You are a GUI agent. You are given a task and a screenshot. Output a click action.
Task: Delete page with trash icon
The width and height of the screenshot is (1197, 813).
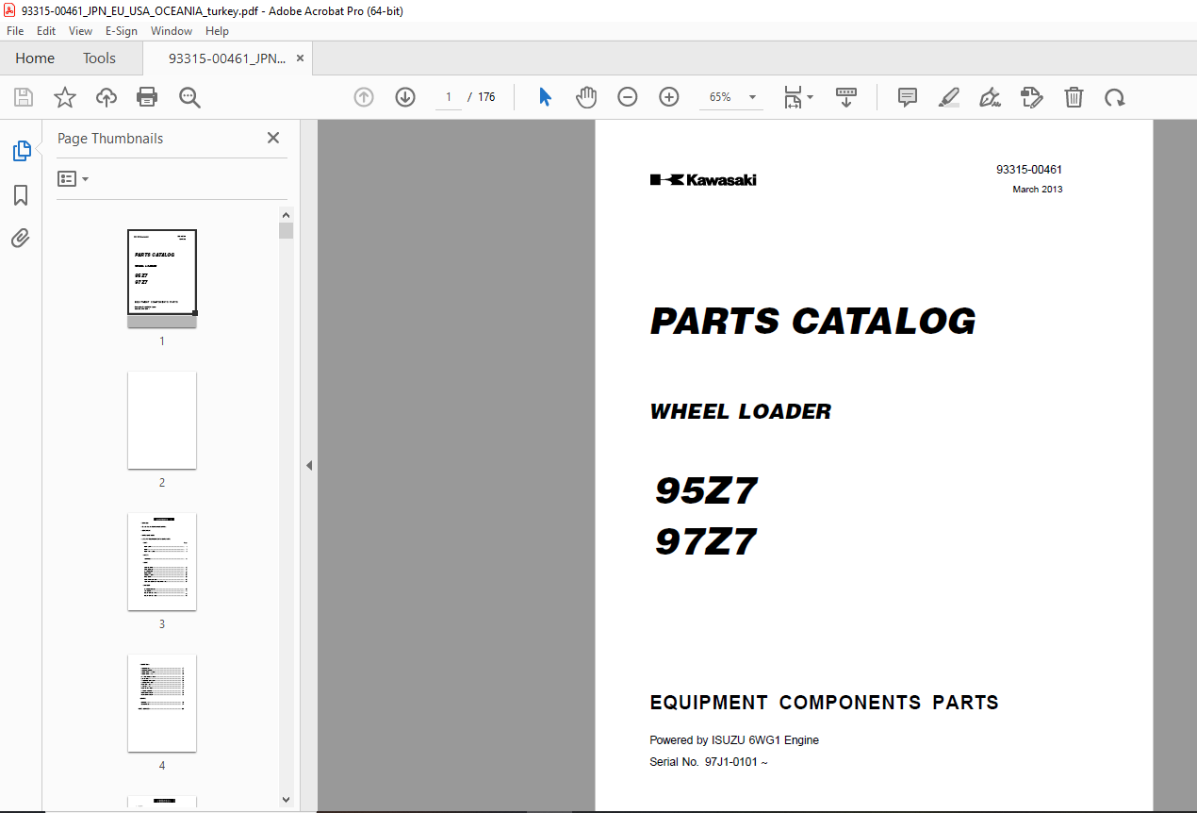[x=1074, y=97]
